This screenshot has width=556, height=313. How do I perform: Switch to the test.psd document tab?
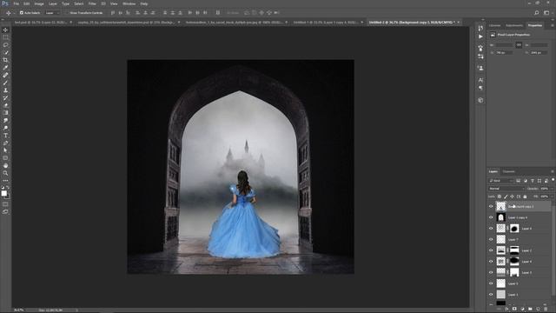[x=41, y=23]
